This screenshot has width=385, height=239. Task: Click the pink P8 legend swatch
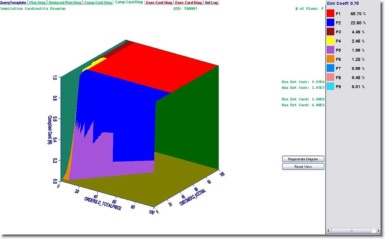(x=330, y=77)
